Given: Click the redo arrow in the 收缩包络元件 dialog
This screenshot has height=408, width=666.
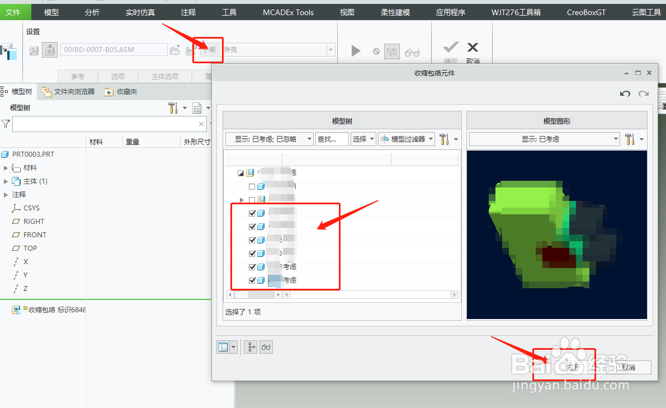Looking at the screenshot, I should 644,93.
